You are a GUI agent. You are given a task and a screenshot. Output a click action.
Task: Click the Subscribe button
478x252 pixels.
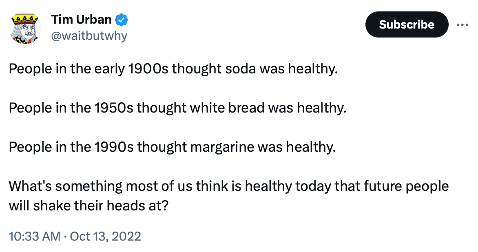click(x=407, y=24)
